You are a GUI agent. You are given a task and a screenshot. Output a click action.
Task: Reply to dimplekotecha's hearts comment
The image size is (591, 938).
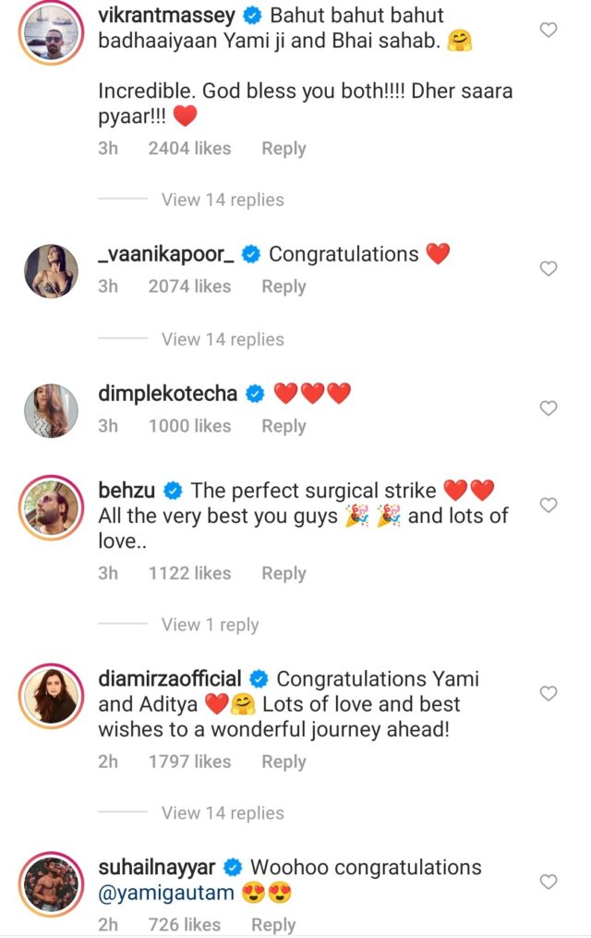[x=283, y=426]
